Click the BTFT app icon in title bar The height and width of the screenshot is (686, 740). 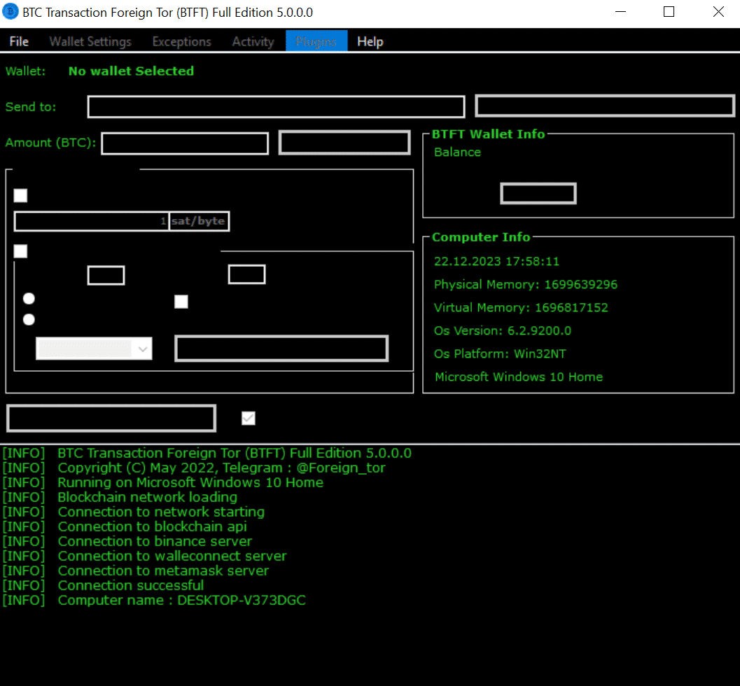click(11, 12)
